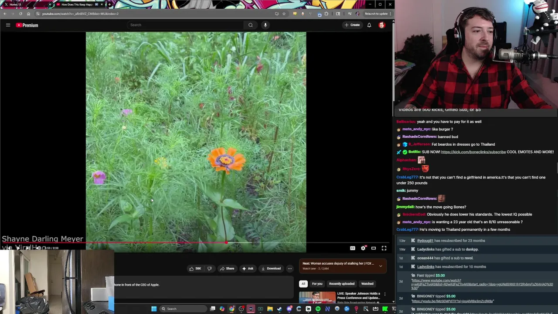
Task: Select the All filter chip
Action: (303, 284)
